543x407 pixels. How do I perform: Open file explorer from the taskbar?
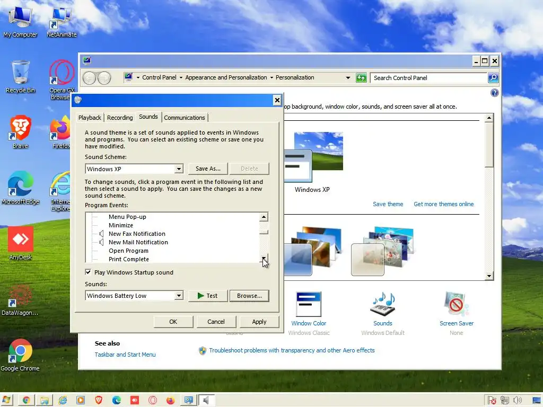point(45,401)
